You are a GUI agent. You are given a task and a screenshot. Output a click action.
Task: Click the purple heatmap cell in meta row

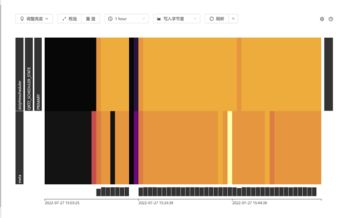click(x=136, y=148)
